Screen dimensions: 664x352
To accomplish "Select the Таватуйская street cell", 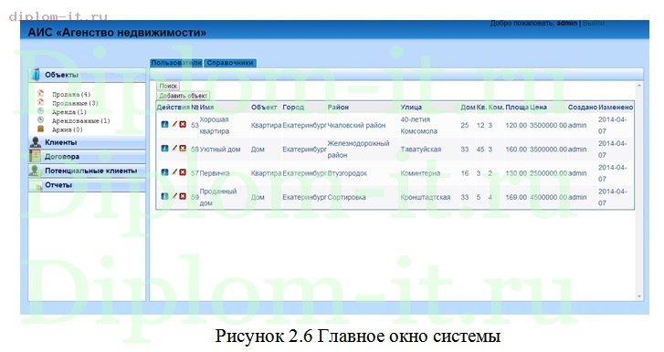I will click(x=421, y=150).
